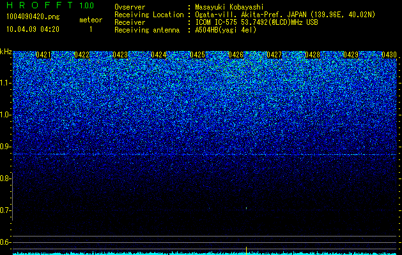Click the kHz axis unit label
Screen dimensions: 402x255
(6, 52)
